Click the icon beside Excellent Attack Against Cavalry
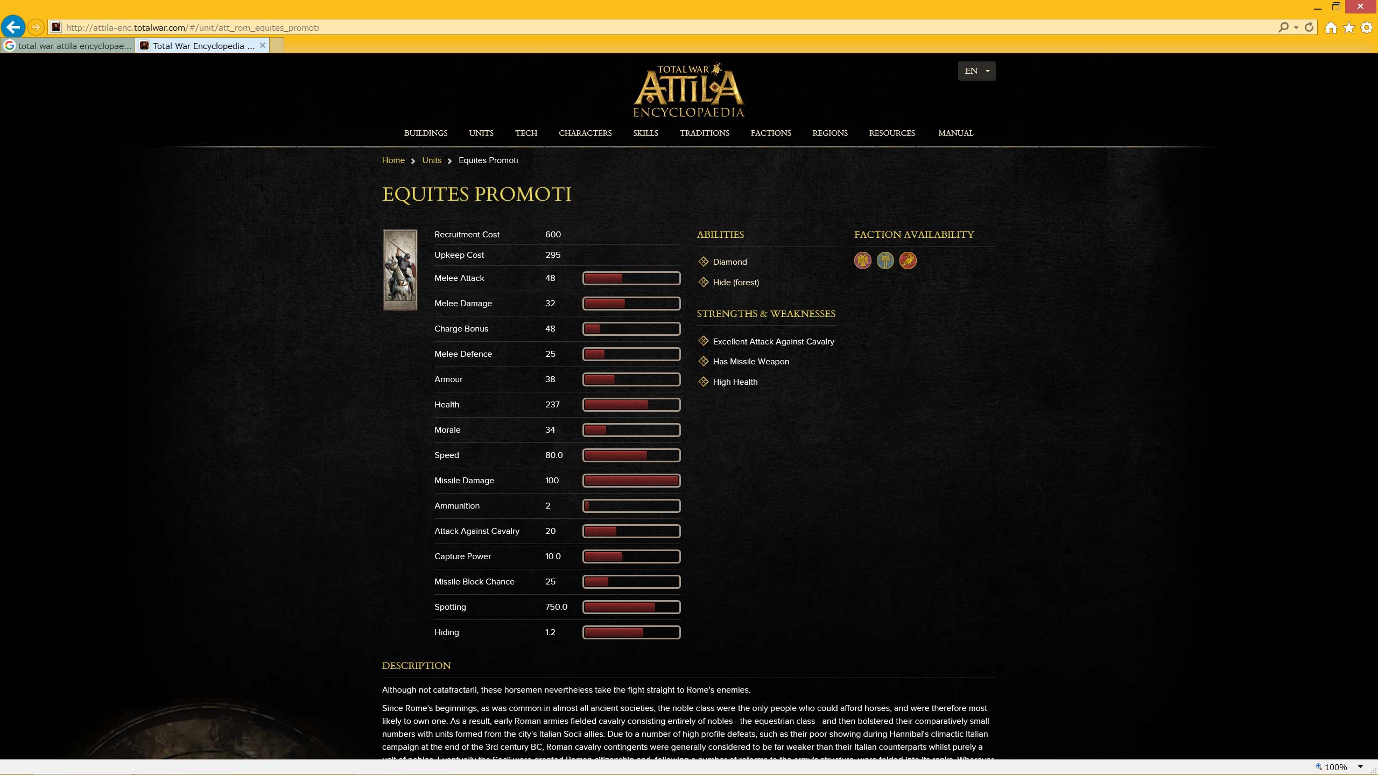Viewport: 1378px width, 775px height. 703,341
